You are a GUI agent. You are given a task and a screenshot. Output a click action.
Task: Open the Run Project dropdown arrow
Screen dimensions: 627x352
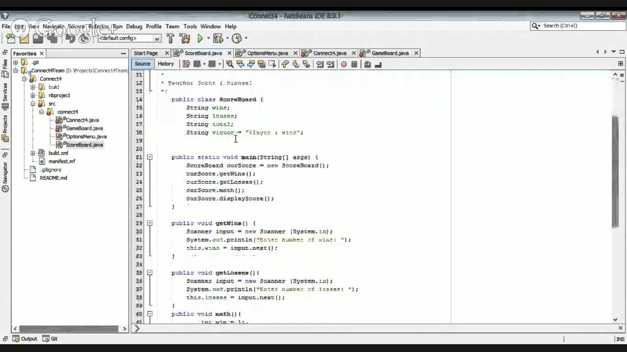tap(208, 38)
